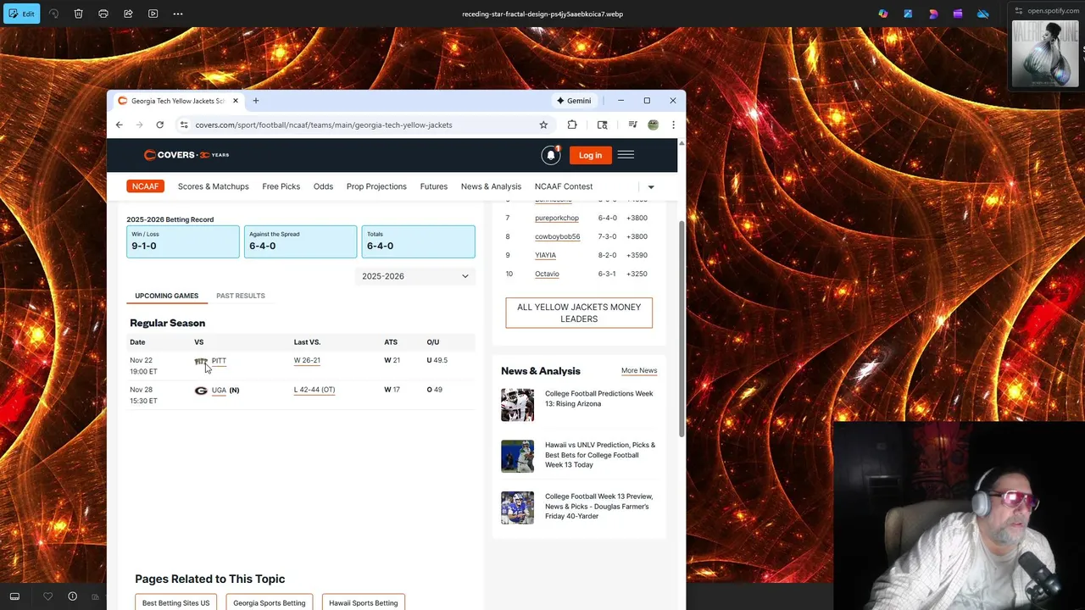This screenshot has height=610, width=1085.
Task: Click the Covers logo
Action: tap(186, 155)
